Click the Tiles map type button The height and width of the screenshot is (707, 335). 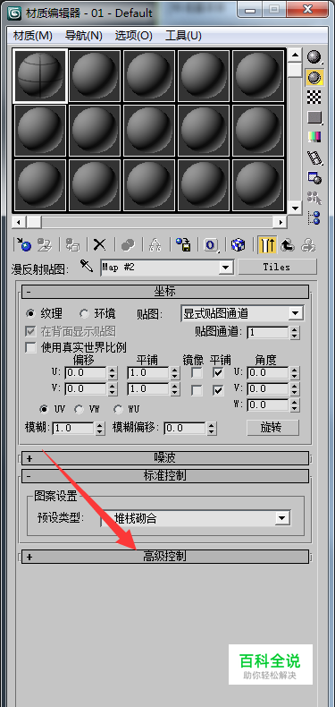(x=277, y=267)
